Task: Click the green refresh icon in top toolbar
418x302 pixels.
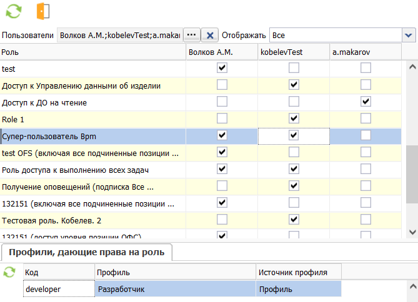Action: (x=13, y=11)
